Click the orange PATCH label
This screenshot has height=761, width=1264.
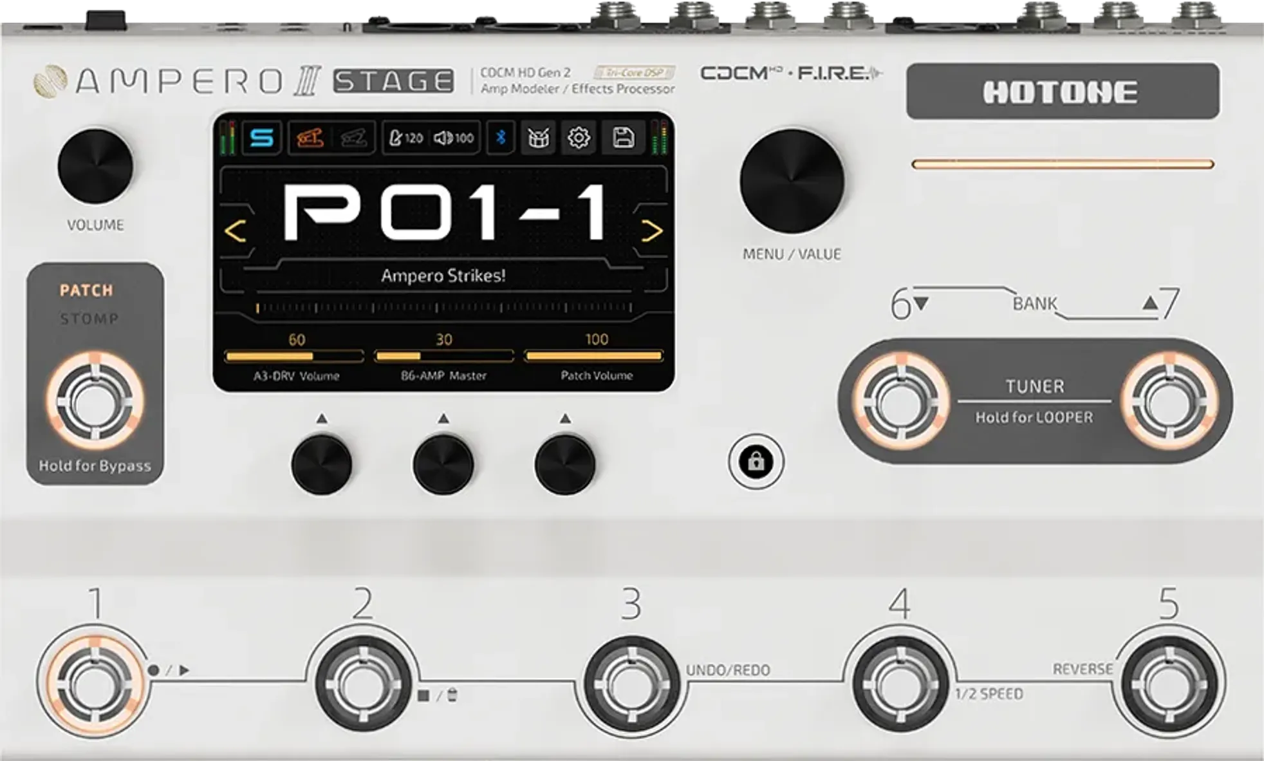tap(86, 290)
